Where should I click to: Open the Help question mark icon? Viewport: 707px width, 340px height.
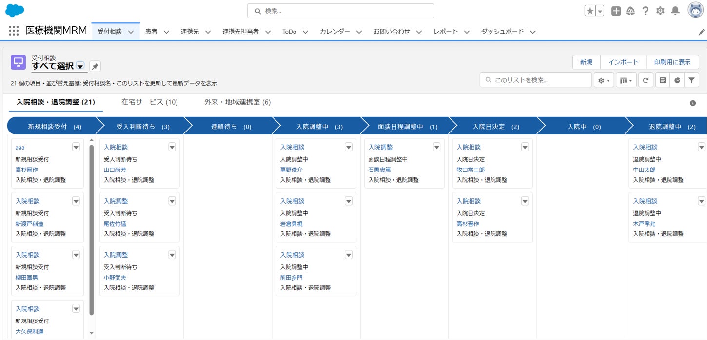[x=645, y=11]
